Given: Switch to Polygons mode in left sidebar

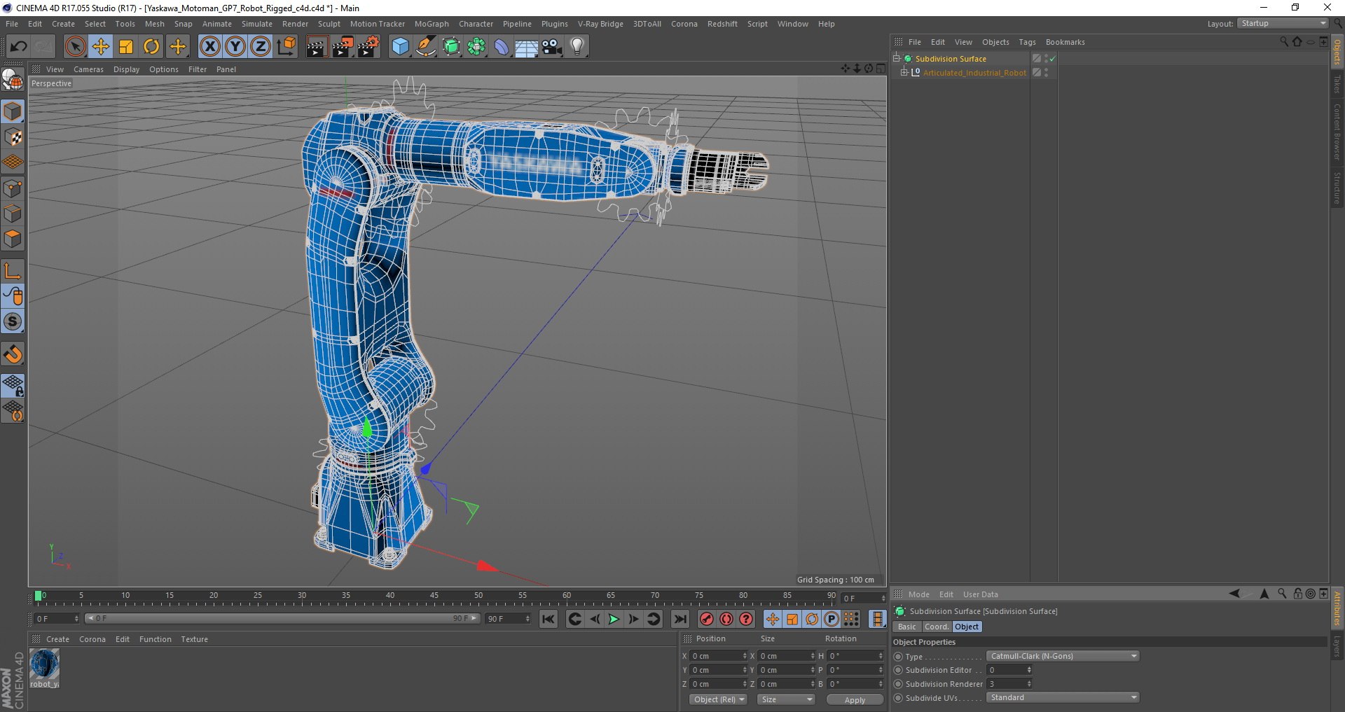Looking at the screenshot, I should click(x=13, y=239).
